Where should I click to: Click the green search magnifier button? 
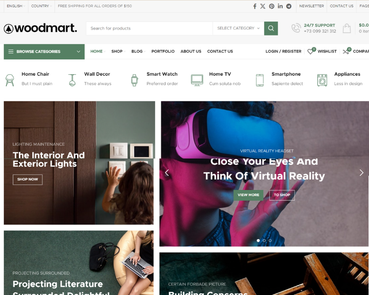coord(271,28)
